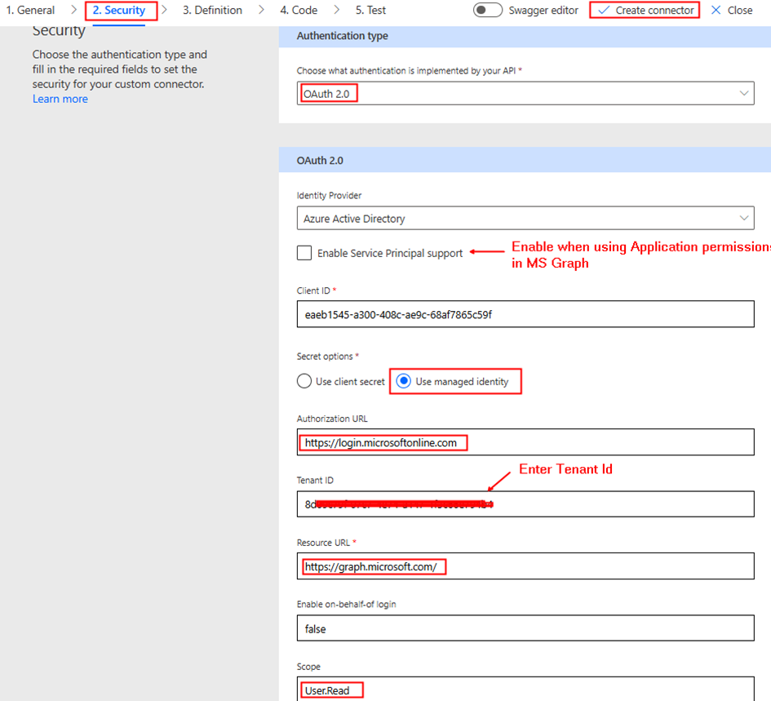Viewport: 771px width, 701px height.
Task: Click the Identity Provider dropdown chevron
Action: 744,218
